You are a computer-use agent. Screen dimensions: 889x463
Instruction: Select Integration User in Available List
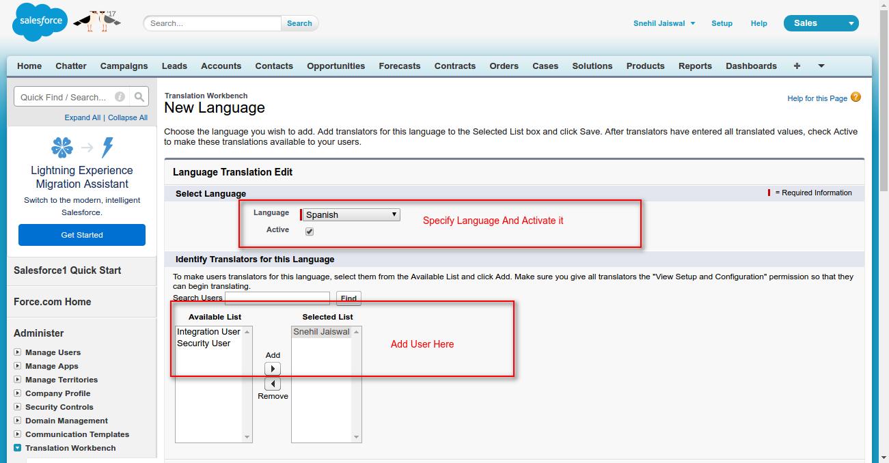point(208,332)
